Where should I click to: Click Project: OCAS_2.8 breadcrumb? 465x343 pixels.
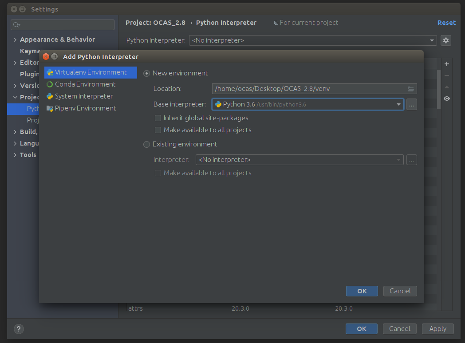tap(155, 23)
